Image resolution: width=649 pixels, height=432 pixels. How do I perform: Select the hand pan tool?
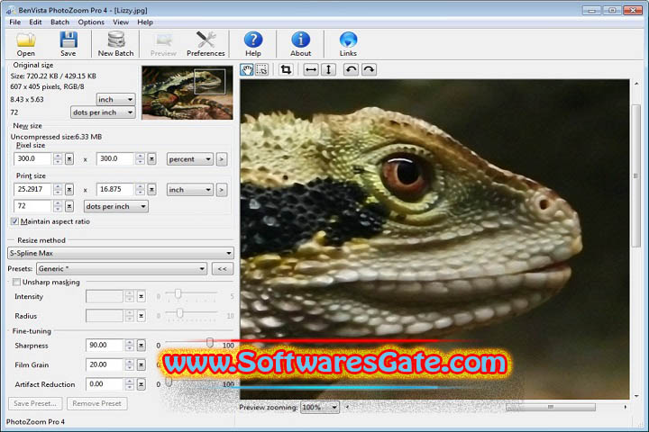[x=247, y=69]
